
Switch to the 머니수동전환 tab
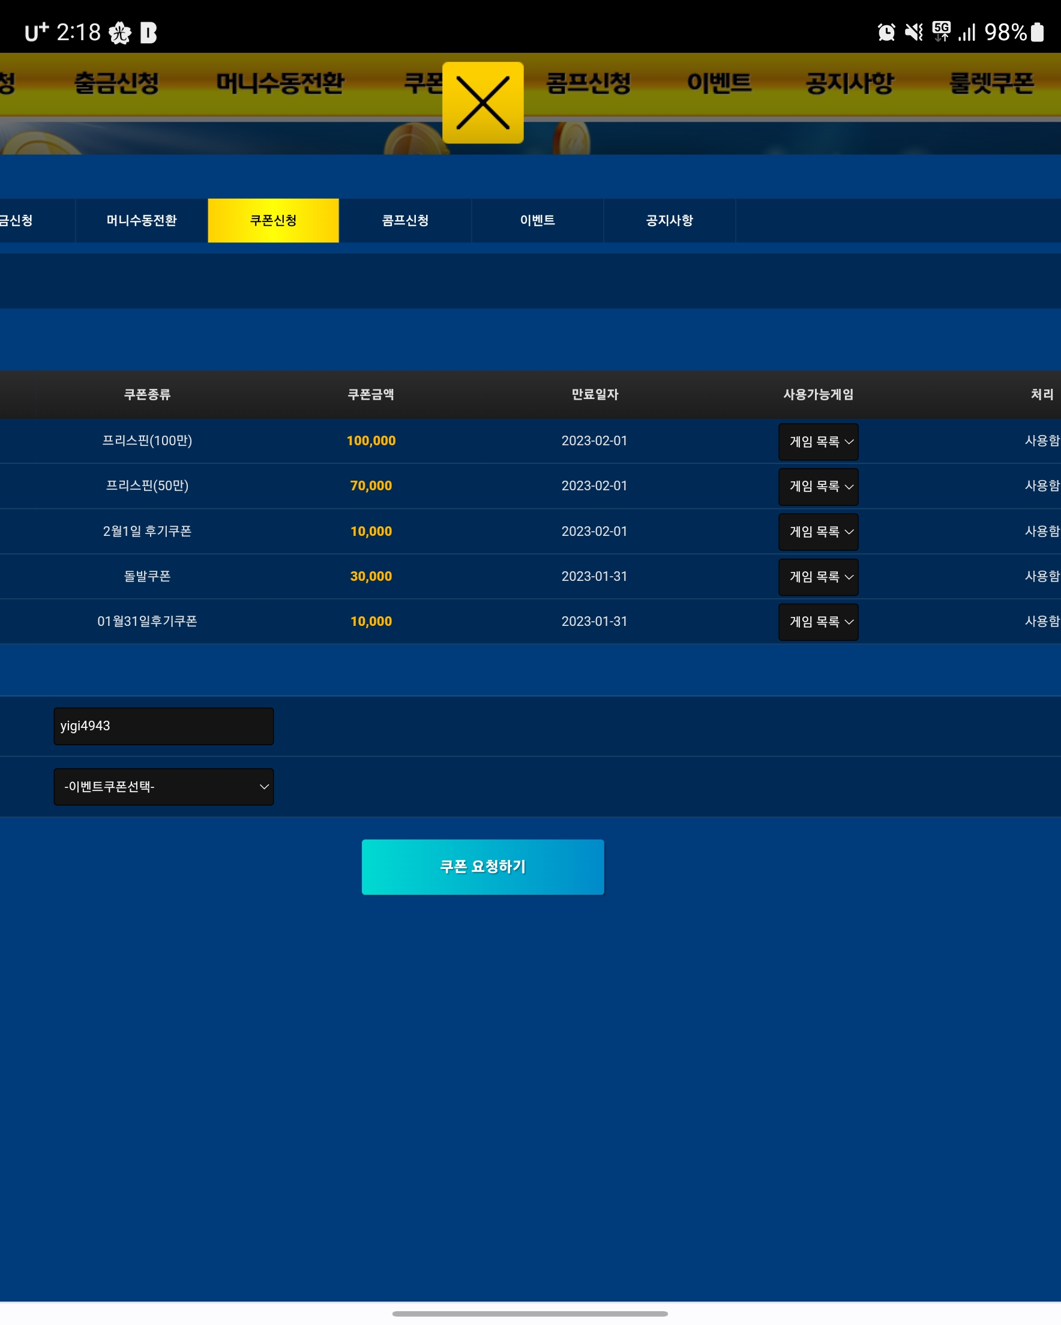point(142,220)
